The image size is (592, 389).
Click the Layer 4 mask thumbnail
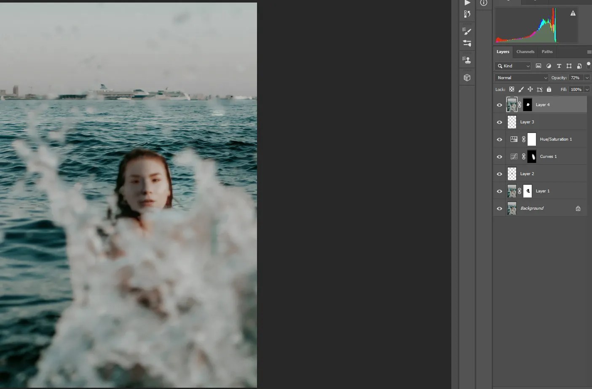pos(527,104)
